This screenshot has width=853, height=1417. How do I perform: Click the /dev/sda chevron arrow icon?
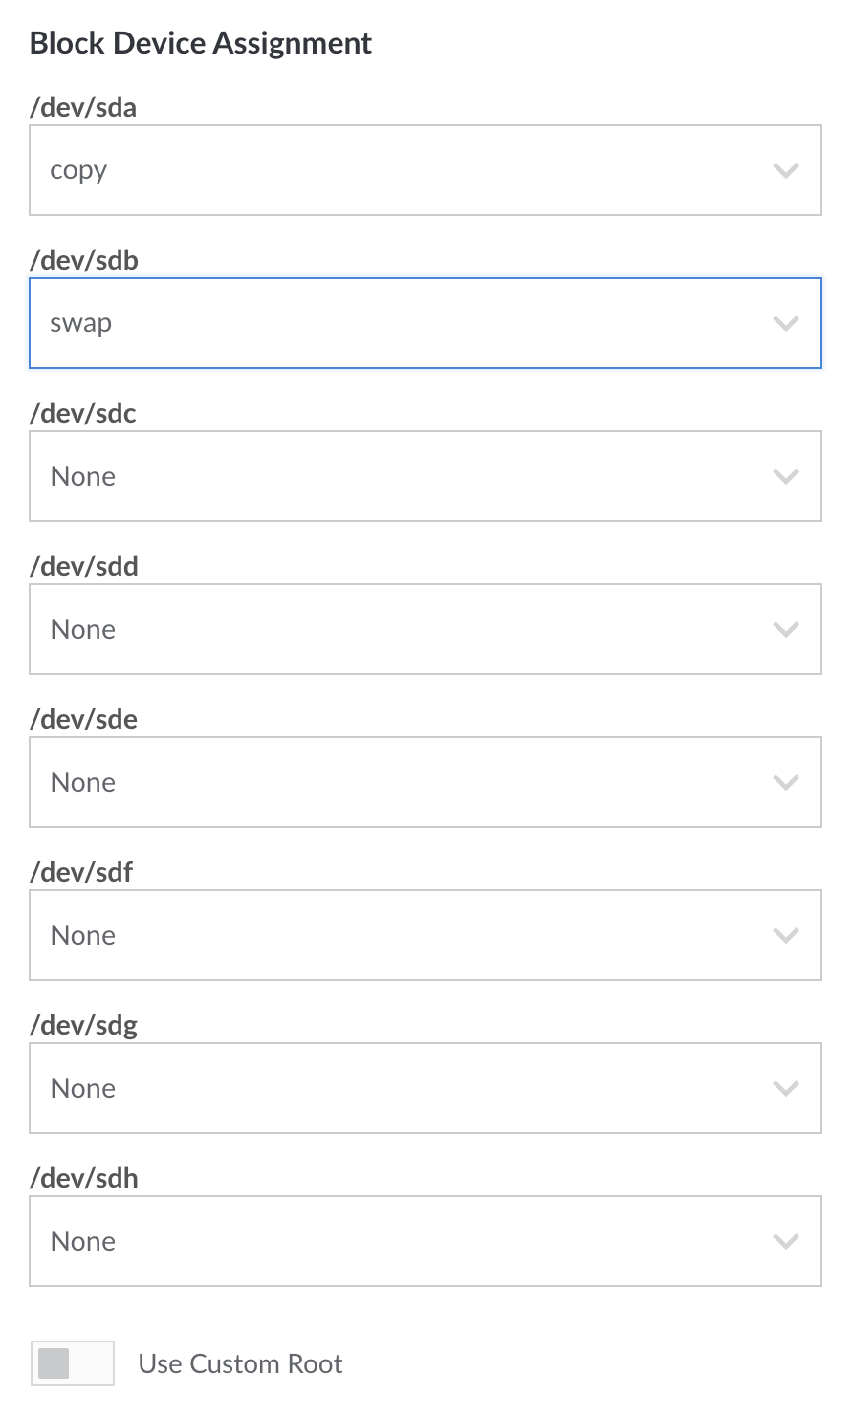[x=785, y=171]
